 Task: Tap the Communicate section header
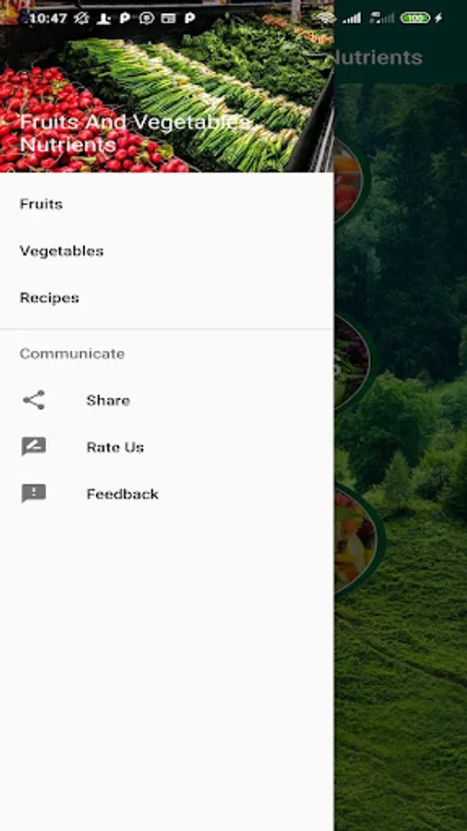72,354
